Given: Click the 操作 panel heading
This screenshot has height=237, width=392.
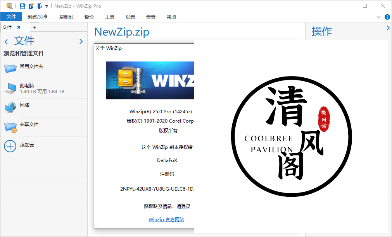Looking at the screenshot, I should click(x=322, y=32).
